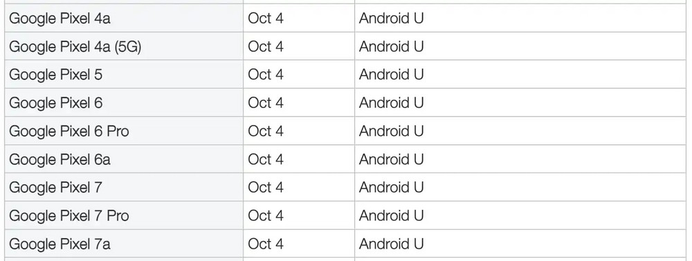Click the Google Pixel 7a device name
This screenshot has height=261, width=692.
coord(60,244)
